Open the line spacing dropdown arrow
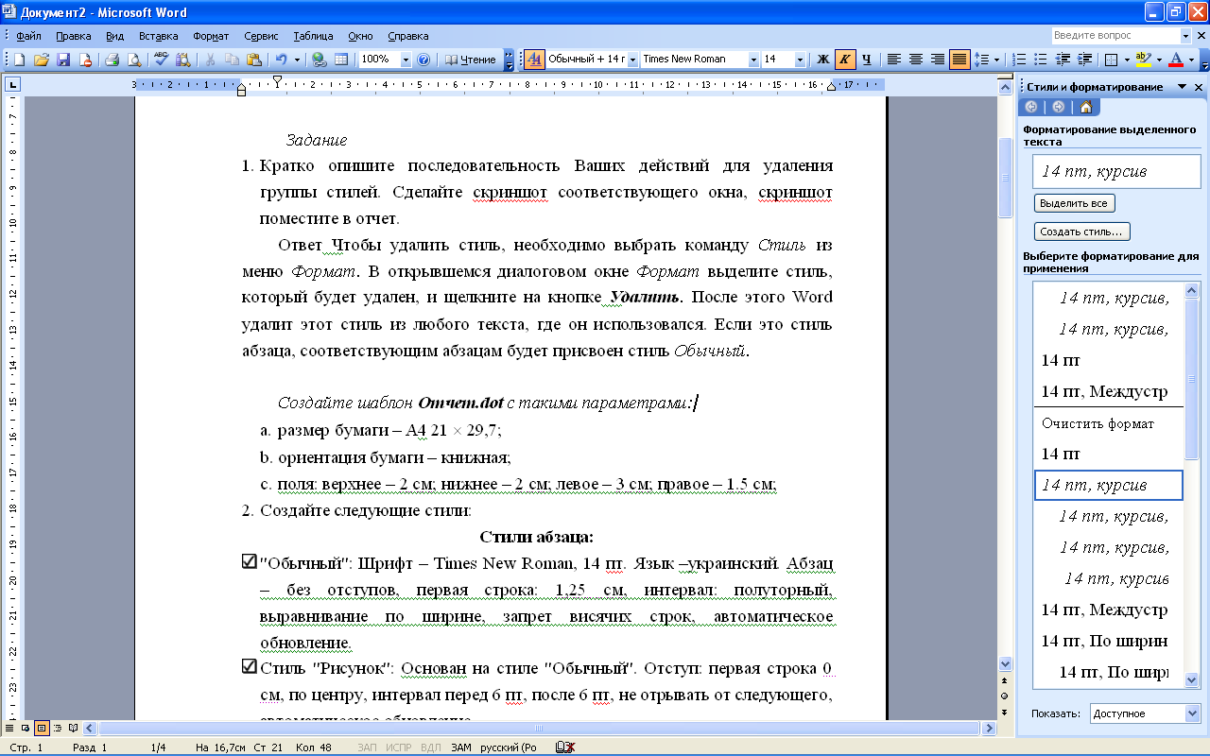1210x756 pixels. [x=998, y=60]
